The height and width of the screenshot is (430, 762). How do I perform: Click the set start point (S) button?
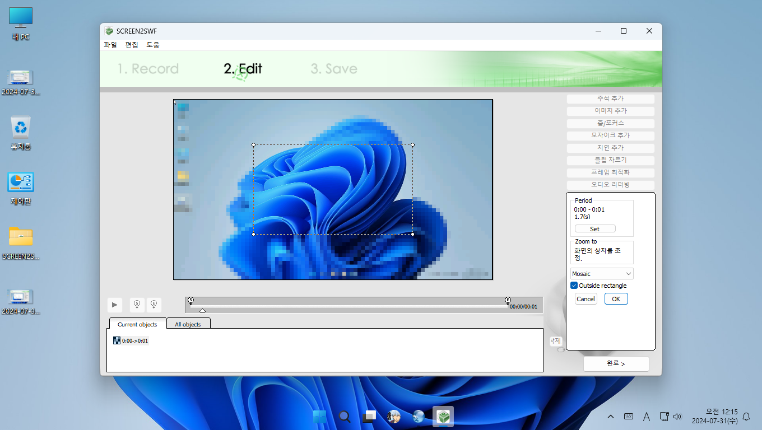137,305
